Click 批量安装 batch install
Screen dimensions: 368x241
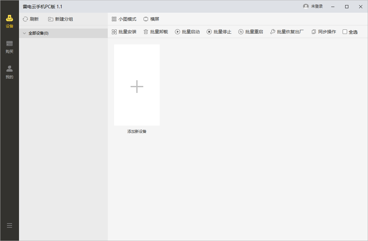click(124, 32)
